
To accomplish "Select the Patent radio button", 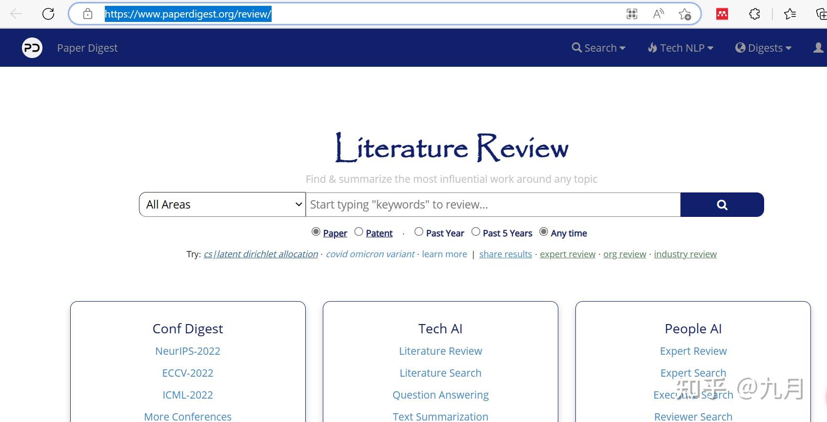I will (x=359, y=232).
